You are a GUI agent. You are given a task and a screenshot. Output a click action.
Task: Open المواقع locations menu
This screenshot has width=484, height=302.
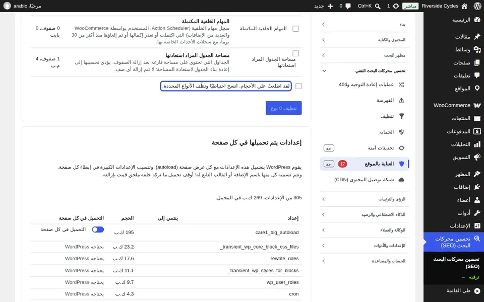coord(467,89)
